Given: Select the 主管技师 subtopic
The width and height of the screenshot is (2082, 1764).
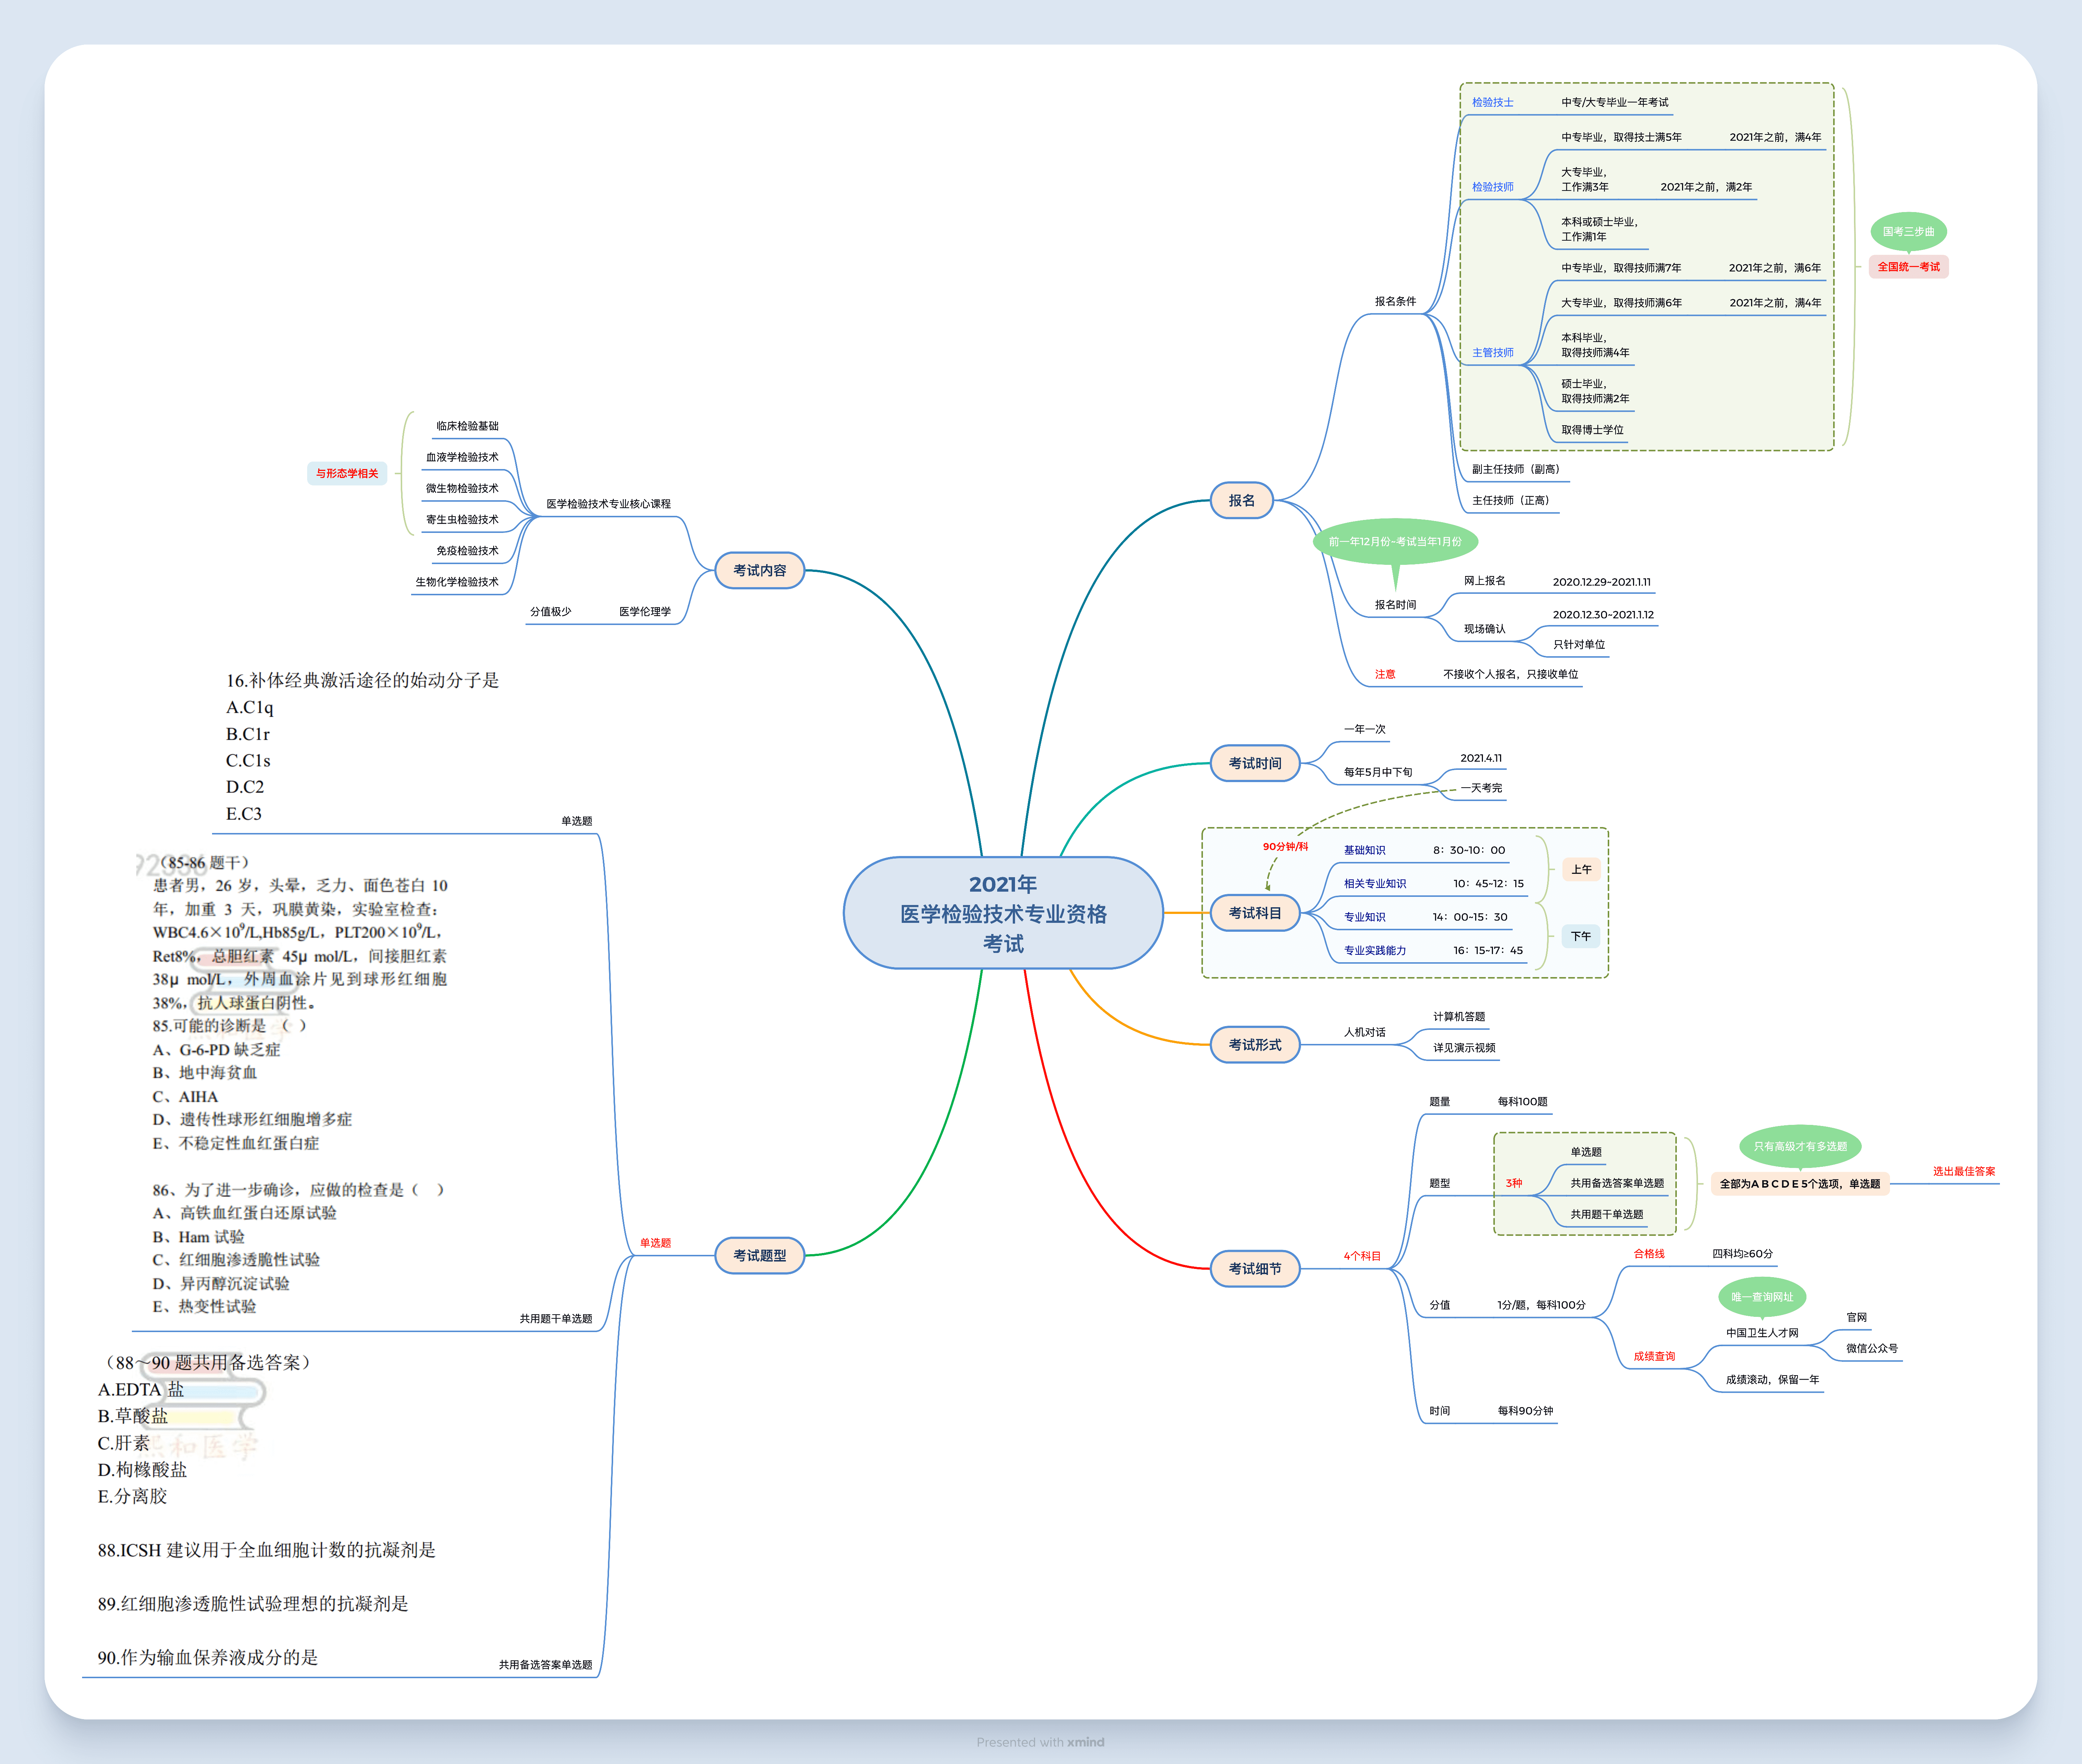Looking at the screenshot, I should click(x=1492, y=352).
